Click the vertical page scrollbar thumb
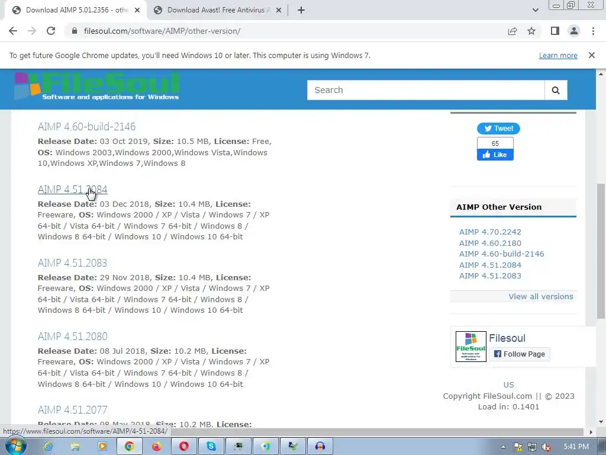Viewport: 606px width, 455px height. (x=601, y=251)
